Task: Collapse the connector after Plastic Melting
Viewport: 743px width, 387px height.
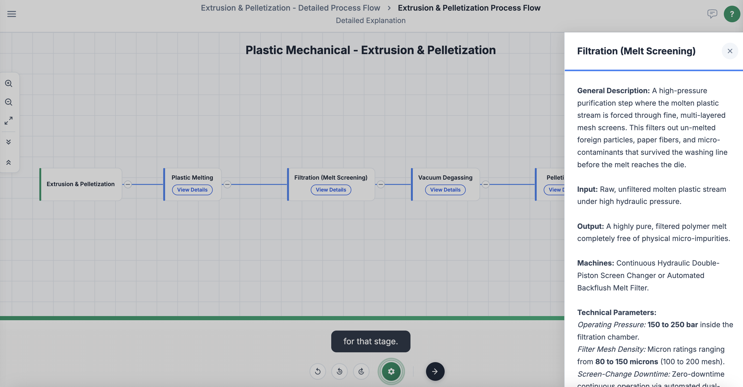Action: [227, 184]
